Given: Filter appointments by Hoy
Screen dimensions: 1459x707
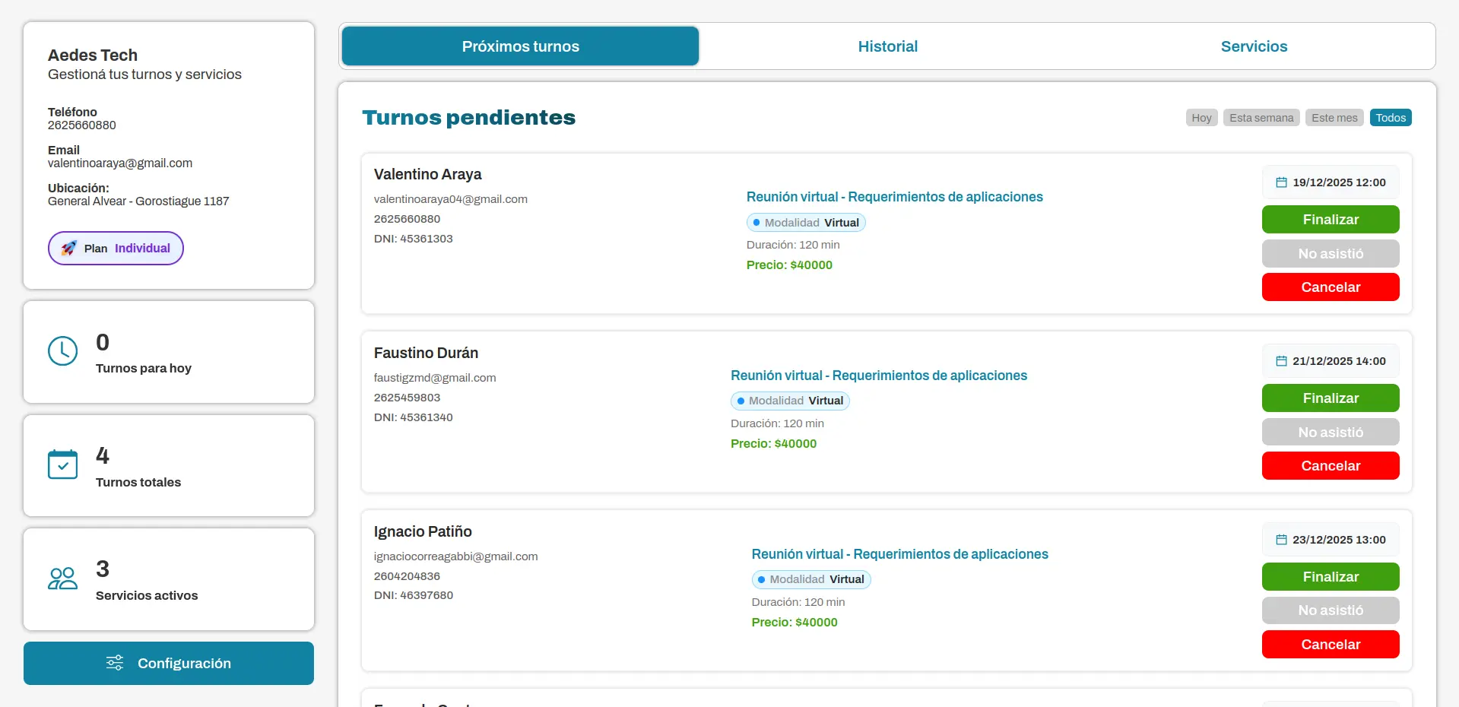Looking at the screenshot, I should pos(1201,118).
